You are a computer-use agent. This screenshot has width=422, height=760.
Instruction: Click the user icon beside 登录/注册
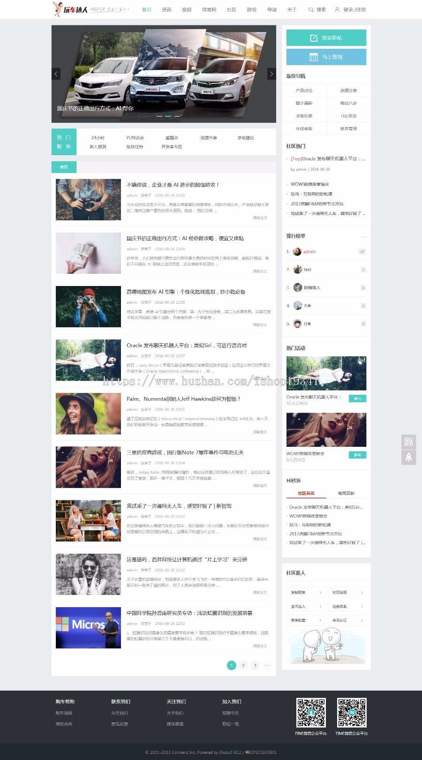[x=337, y=9]
